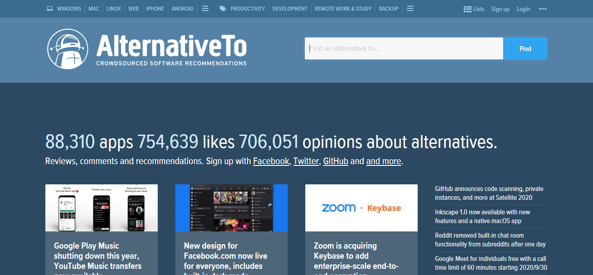Open the Zoom Keybase article thumbnail
This screenshot has height=275, width=593.
click(361, 208)
